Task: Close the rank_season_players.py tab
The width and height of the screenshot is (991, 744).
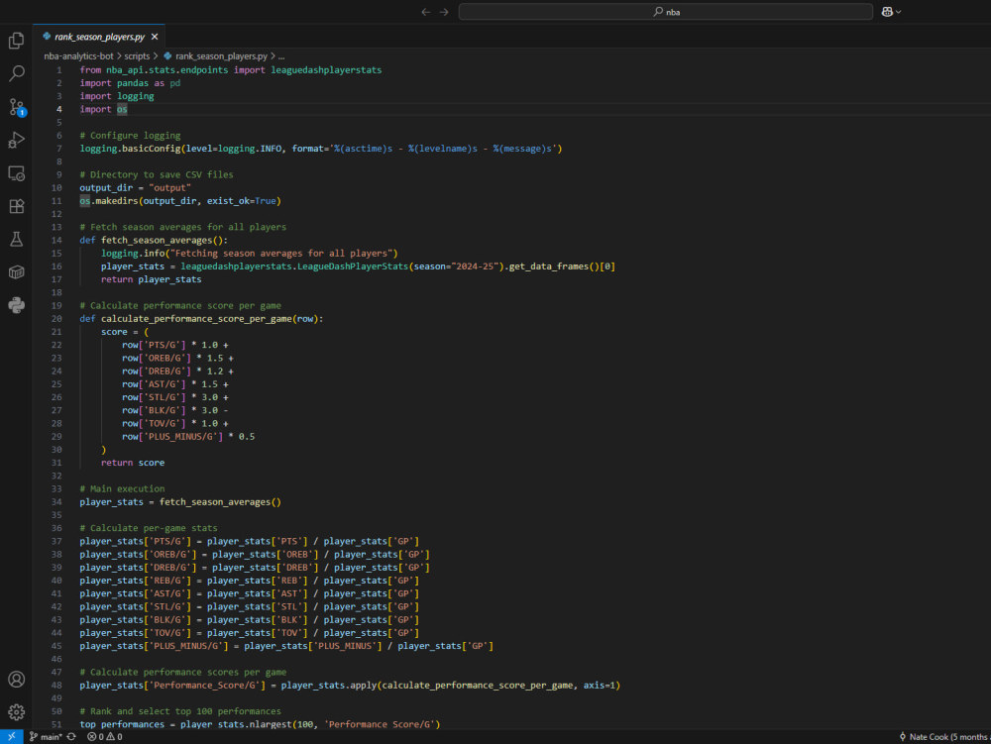Action: [x=155, y=37]
